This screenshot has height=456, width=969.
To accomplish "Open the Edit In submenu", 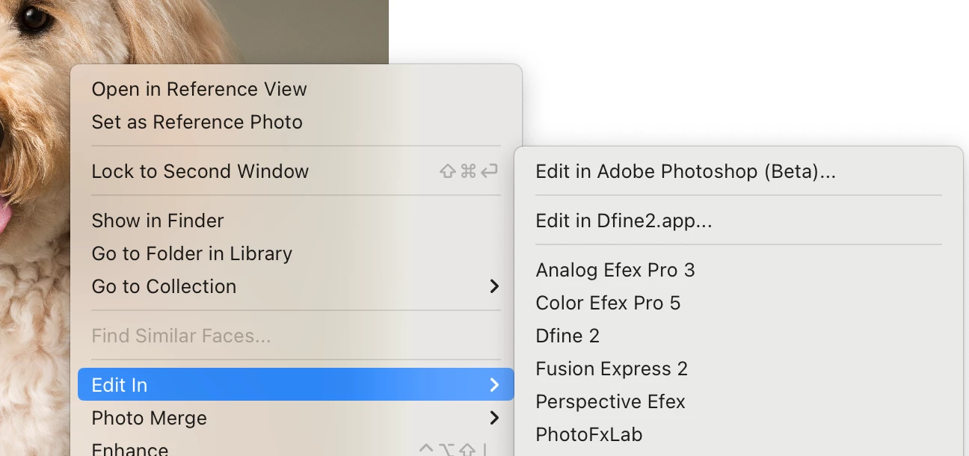I will pyautogui.click(x=296, y=385).
